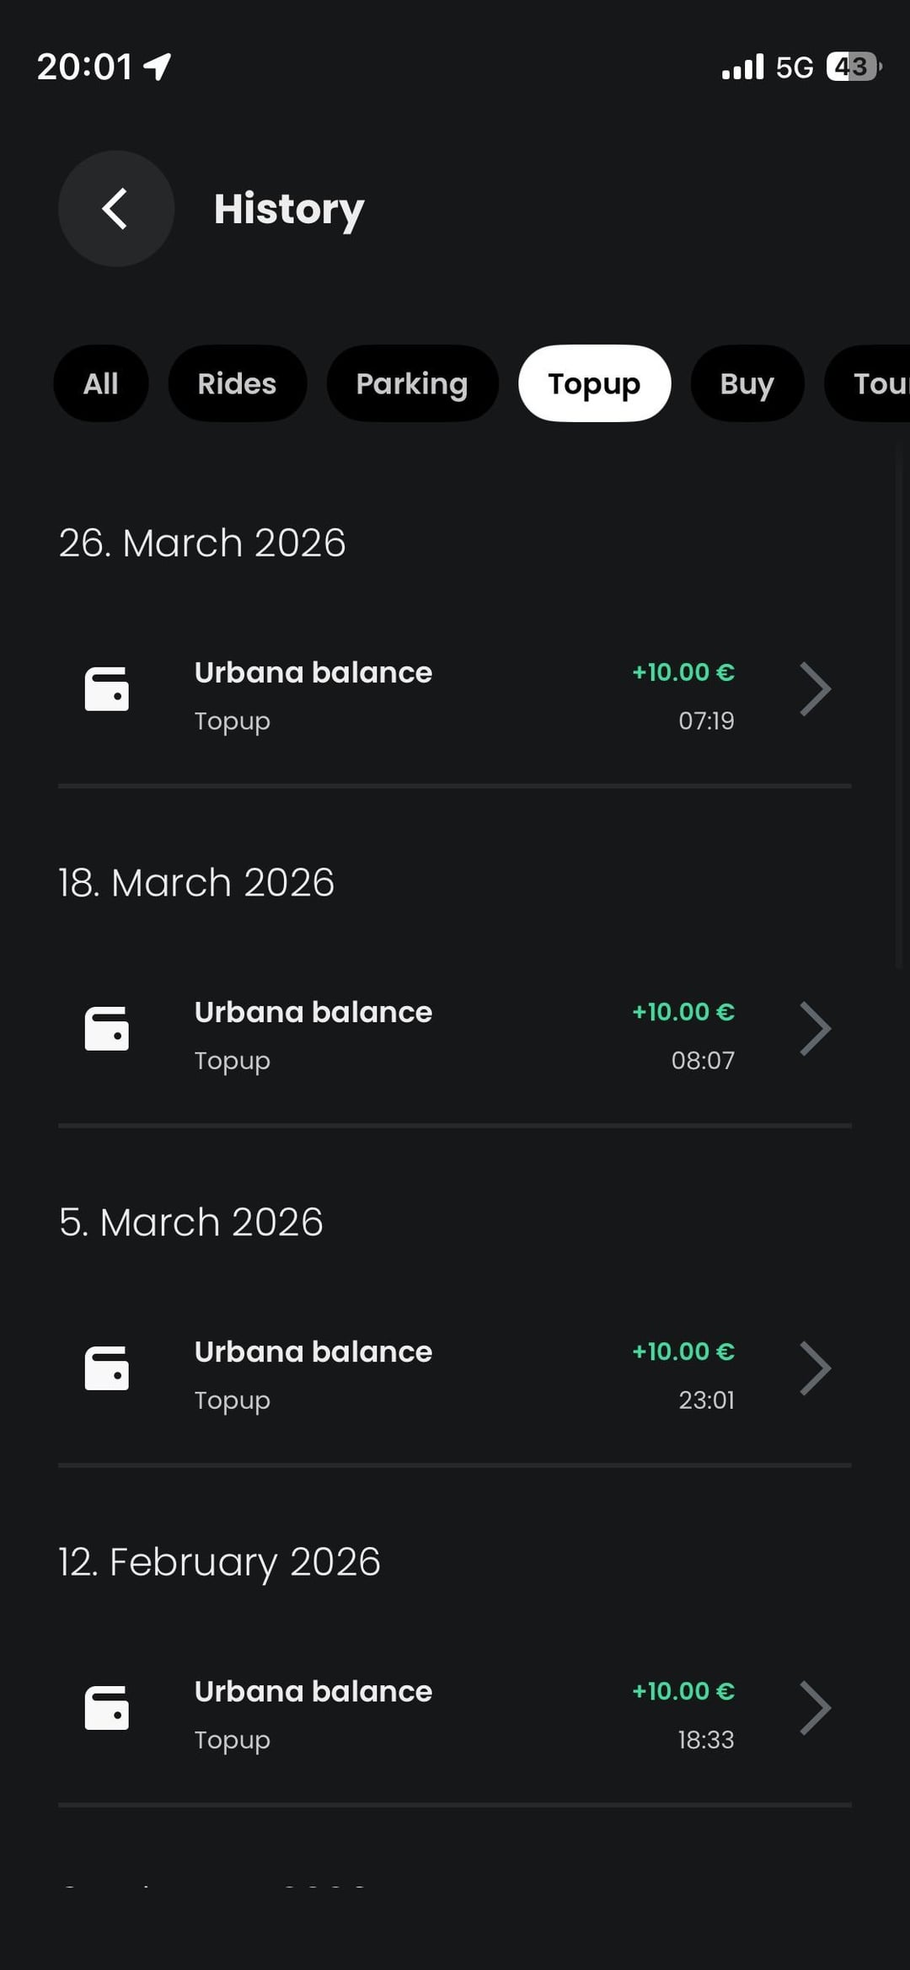Image resolution: width=910 pixels, height=1970 pixels.
Task: Select the Topup filter chip
Action: [x=594, y=383]
